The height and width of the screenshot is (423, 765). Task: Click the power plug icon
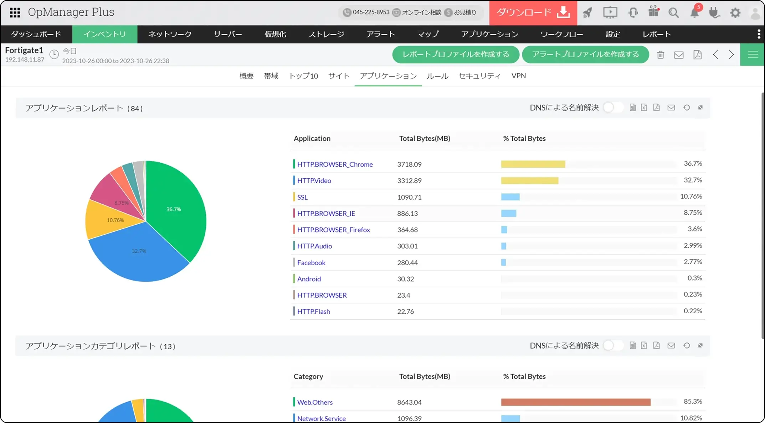pos(714,12)
